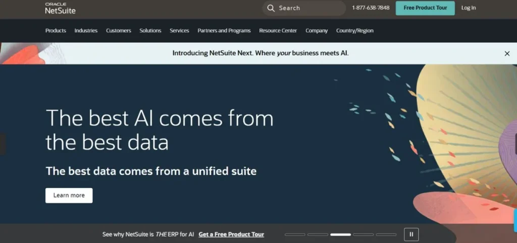Click the magnifying glass search icon
This screenshot has height=243, width=517.
[271, 8]
